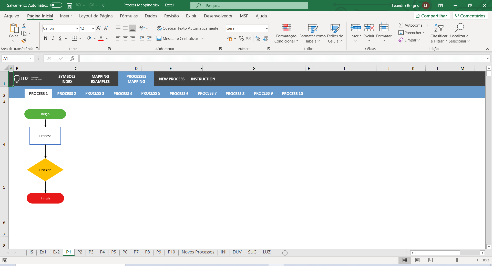The height and width of the screenshot is (266, 492).
Task: Toggle italic formatting
Action: point(53,38)
